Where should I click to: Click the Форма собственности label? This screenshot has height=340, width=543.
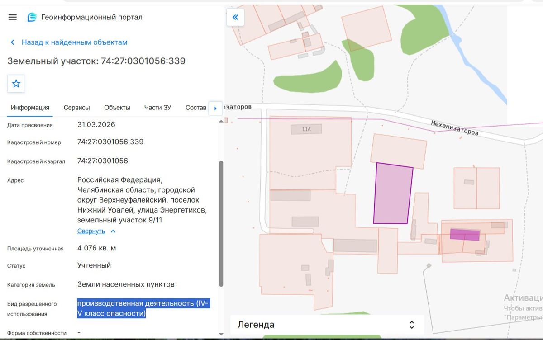(x=37, y=333)
